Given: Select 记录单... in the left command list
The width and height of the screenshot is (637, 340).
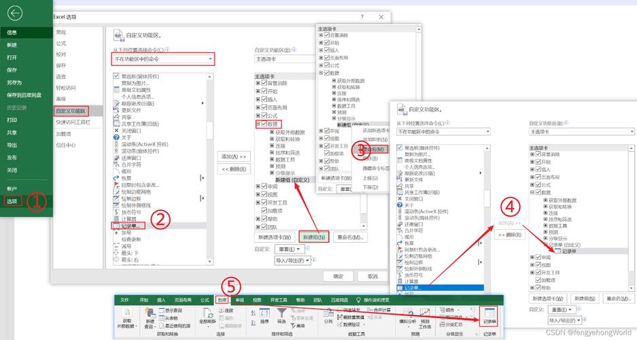Looking at the screenshot, I should click(x=133, y=225).
